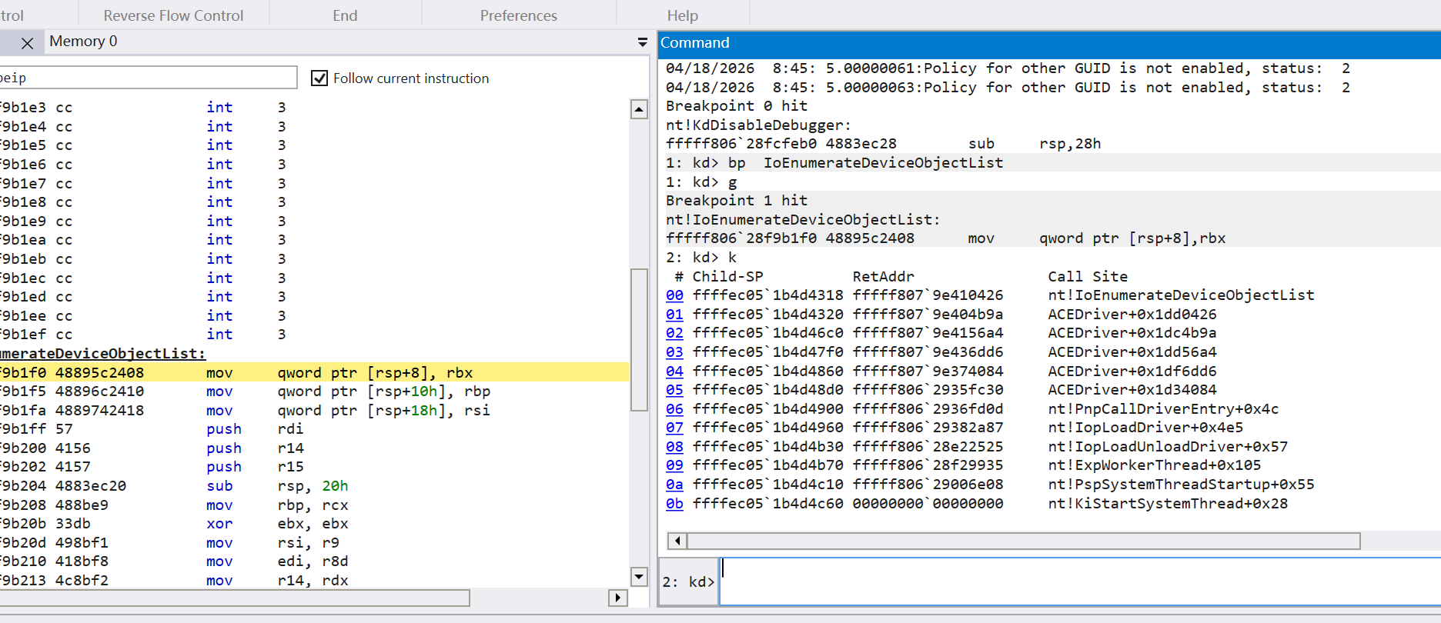Click the kd command input box
The width and height of the screenshot is (1441, 623).
pyautogui.click(x=1078, y=581)
